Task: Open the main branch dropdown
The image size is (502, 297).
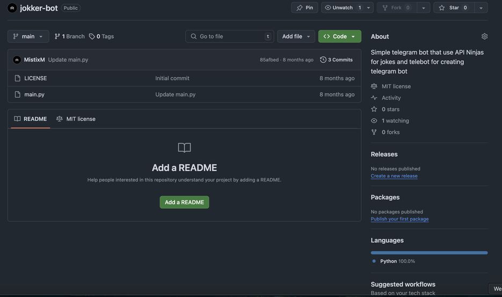Action: (x=28, y=37)
